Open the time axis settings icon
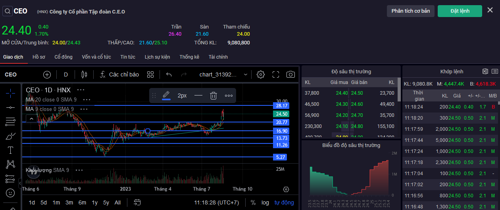This screenshot has width=500, height=210. (x=286, y=189)
